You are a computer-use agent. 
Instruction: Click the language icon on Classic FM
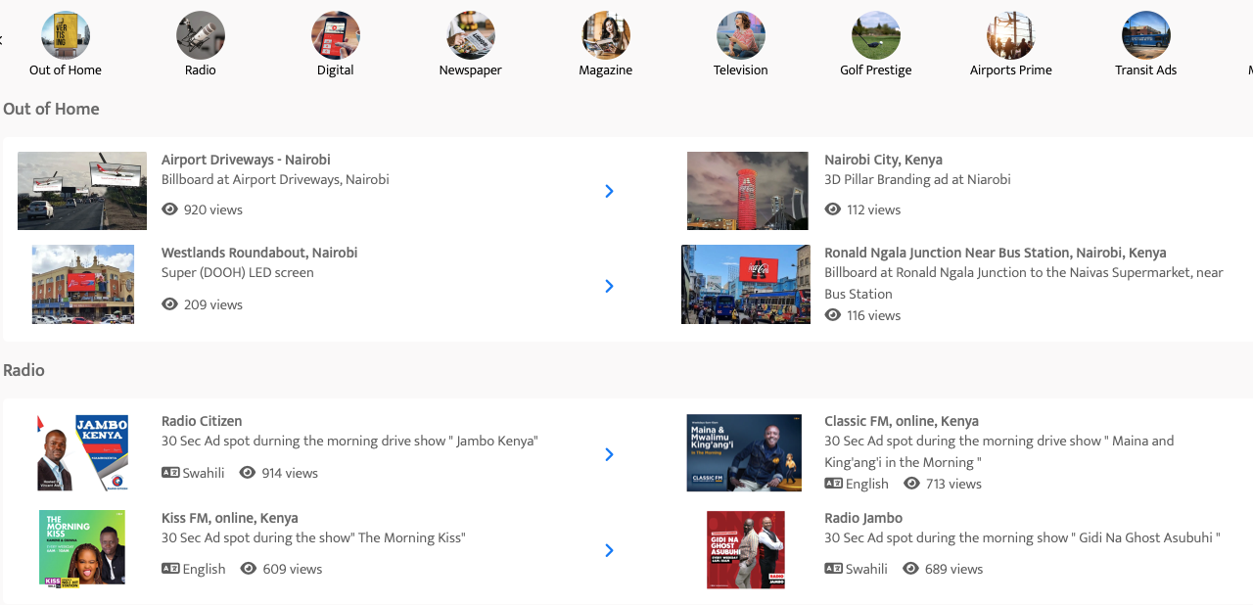click(833, 484)
